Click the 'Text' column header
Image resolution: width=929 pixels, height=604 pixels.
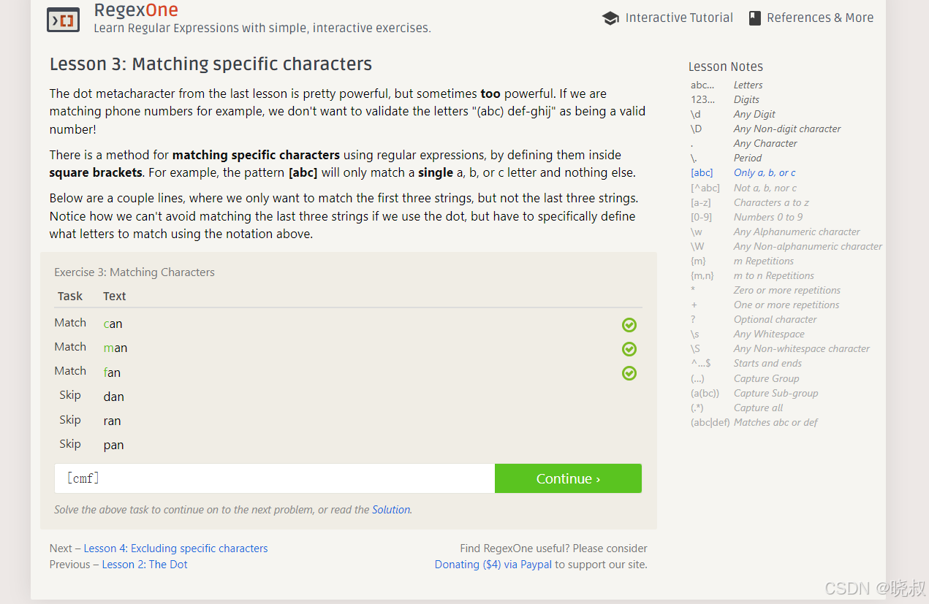point(115,296)
